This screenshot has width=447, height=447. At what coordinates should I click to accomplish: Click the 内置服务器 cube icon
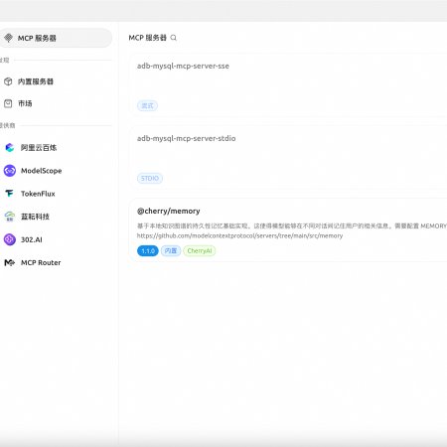[8, 81]
